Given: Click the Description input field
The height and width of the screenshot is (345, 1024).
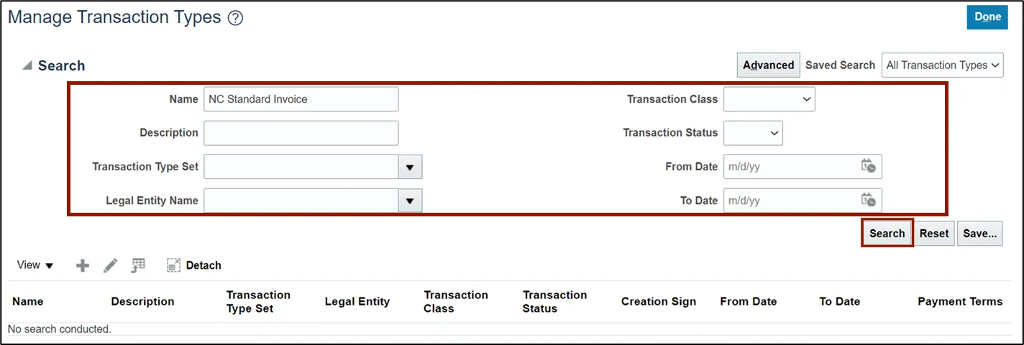Looking at the screenshot, I should click(x=301, y=133).
